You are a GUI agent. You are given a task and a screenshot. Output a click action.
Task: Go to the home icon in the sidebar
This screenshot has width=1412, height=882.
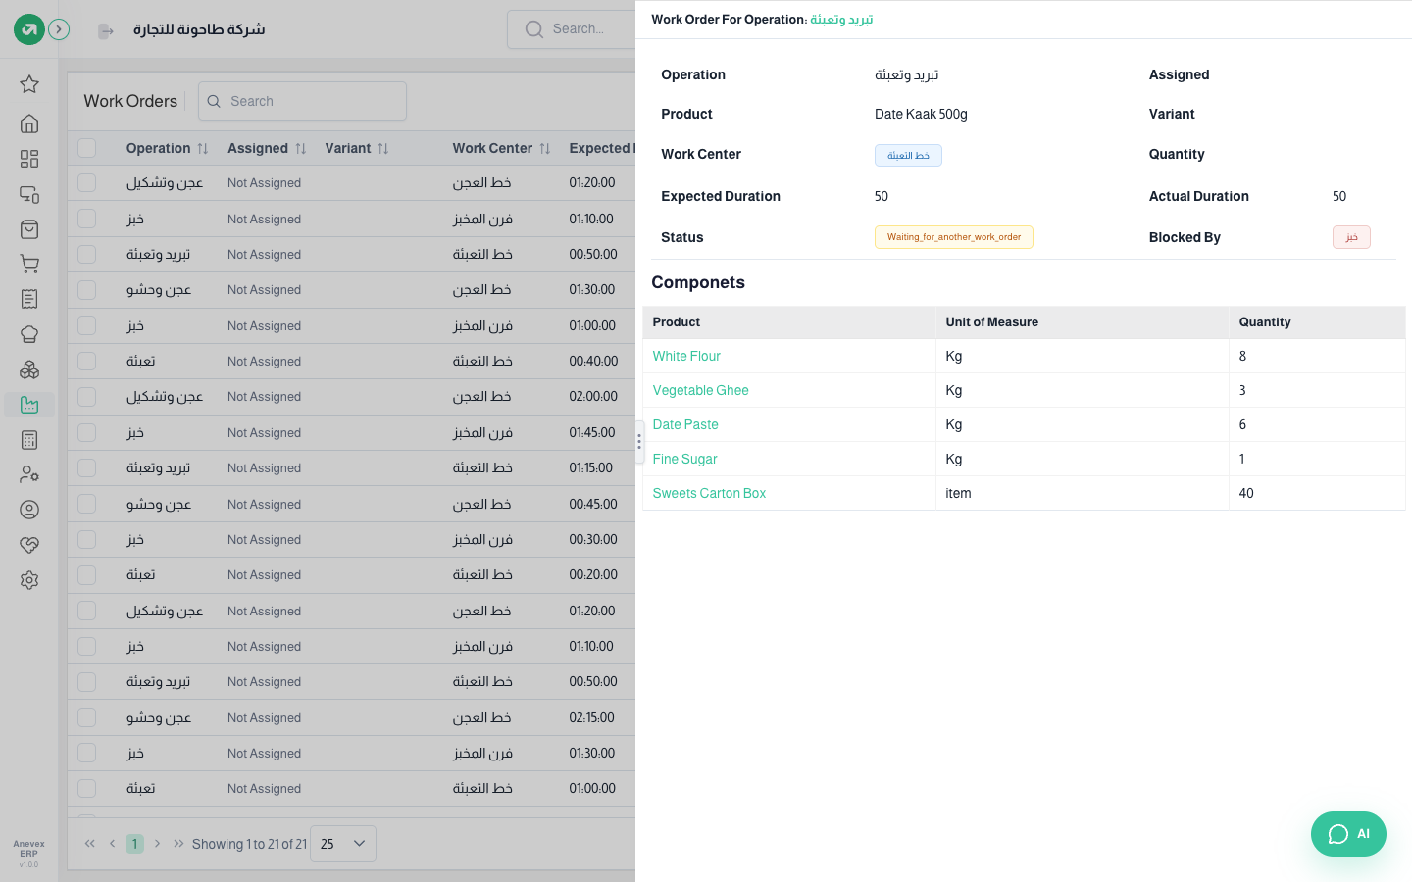pyautogui.click(x=29, y=123)
